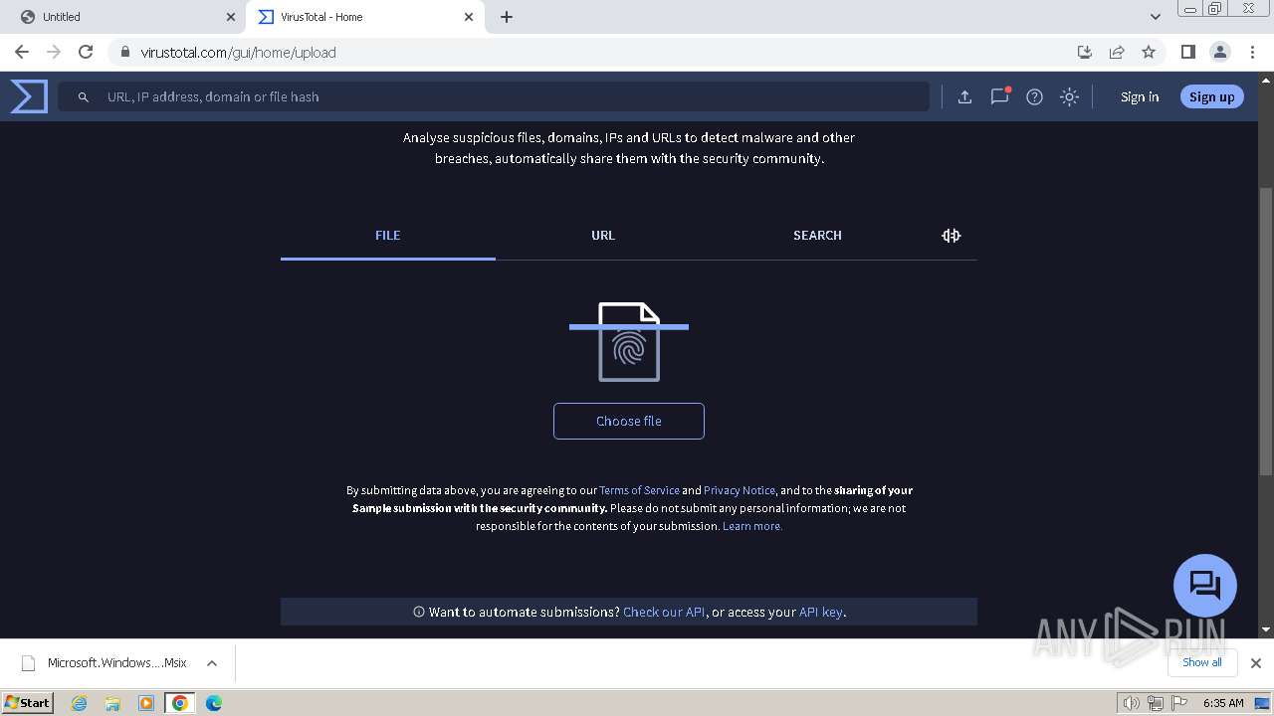Screen dimensions: 1274x716
Task: Open the Check our API link
Action: 664,612
